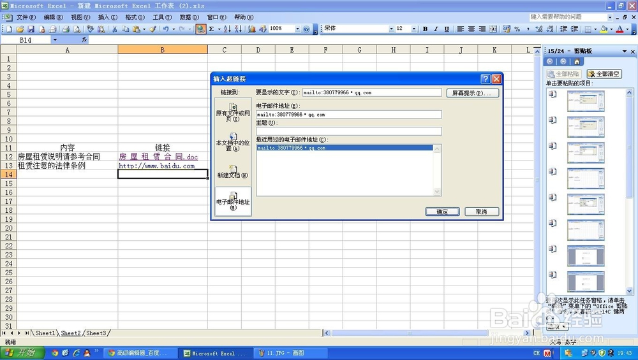This screenshot has height=360, width=638.
Task: Paste using the clipboard toolbar icon
Action: click(x=137, y=29)
